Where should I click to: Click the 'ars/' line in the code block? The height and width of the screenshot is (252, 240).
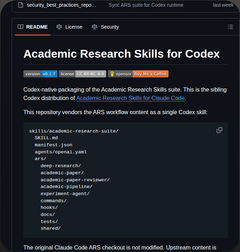pyautogui.click(x=40, y=159)
